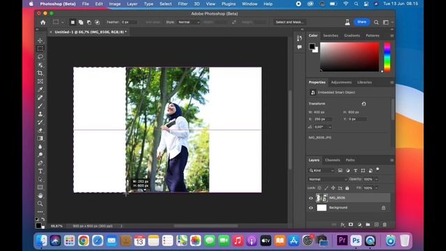The image size is (446, 251).
Task: Open the Edit Toolbar ellipsis
Action: [x=40, y=212]
